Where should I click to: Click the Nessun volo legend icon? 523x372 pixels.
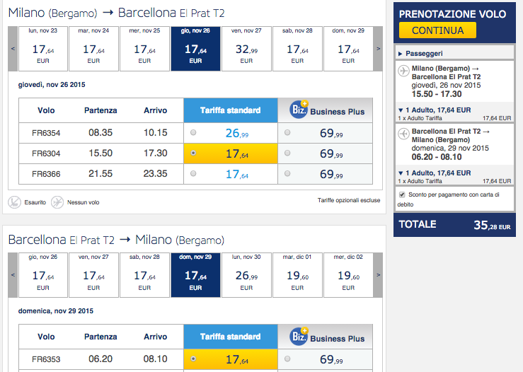click(x=57, y=202)
